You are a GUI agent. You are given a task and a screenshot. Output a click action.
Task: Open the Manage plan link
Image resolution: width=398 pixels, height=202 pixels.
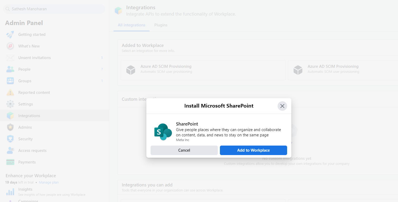(49, 182)
